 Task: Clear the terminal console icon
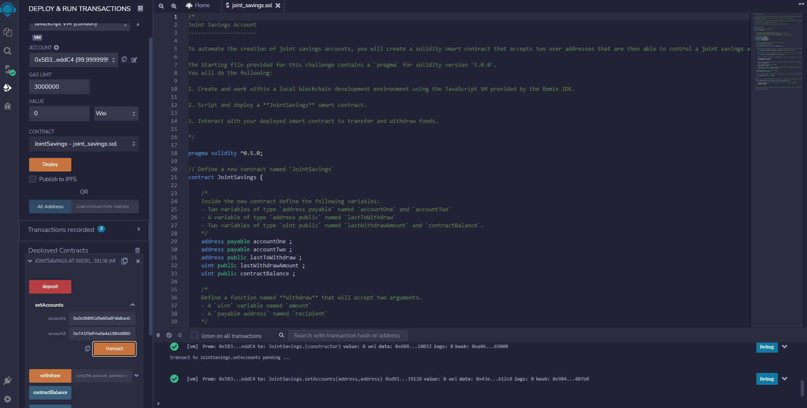[x=169, y=335]
